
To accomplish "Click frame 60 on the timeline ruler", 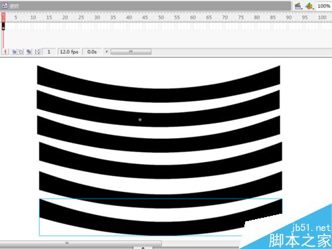I will 193,17.
